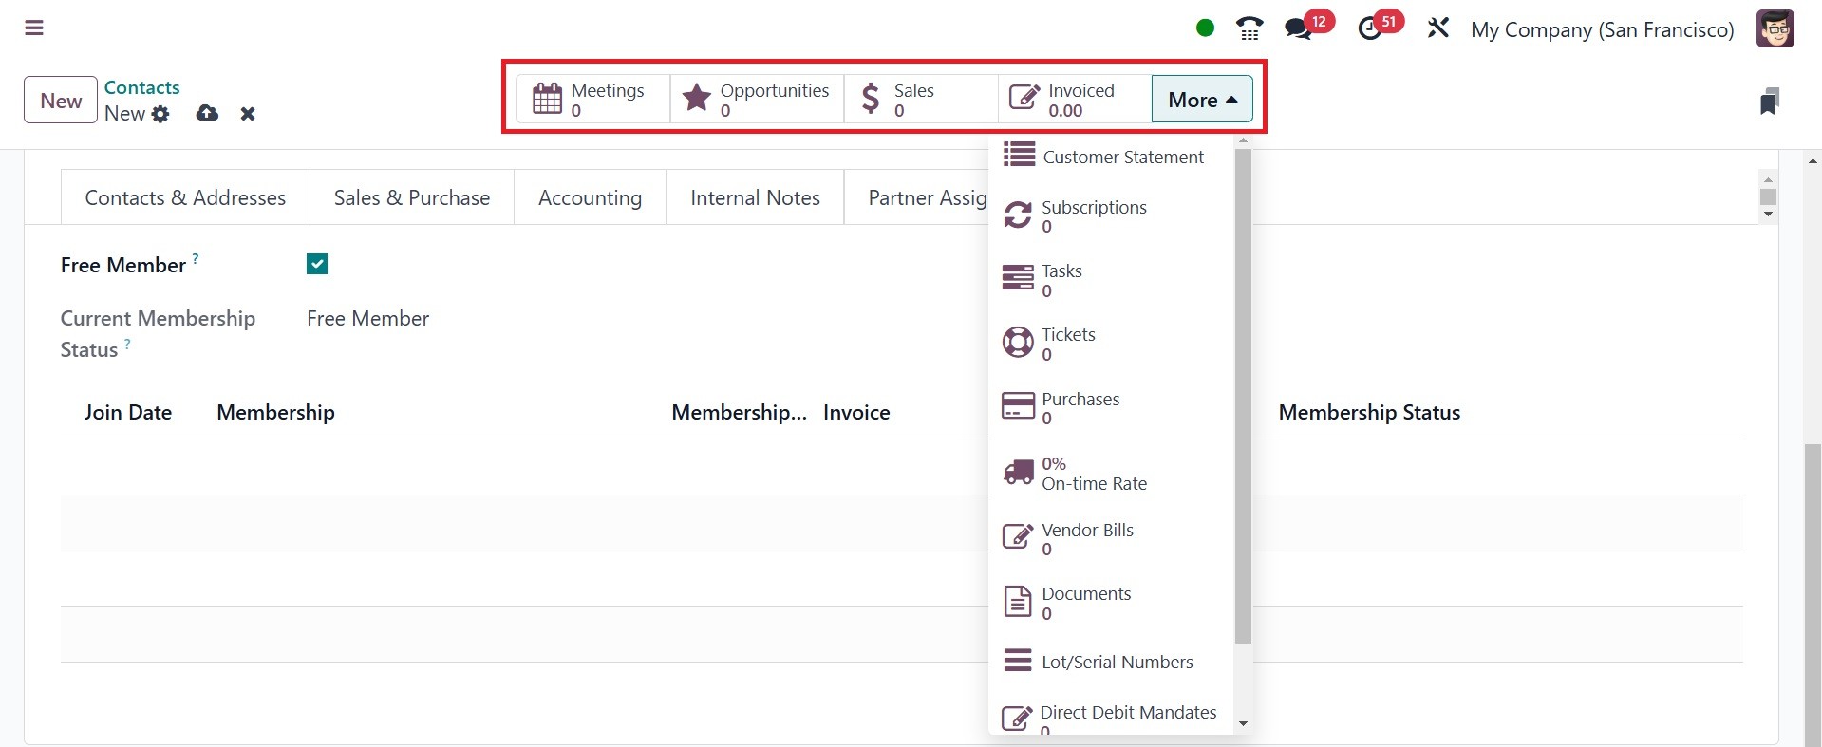Viewport: 1822px width, 747px height.
Task: Go to the Contacts breadcrumb link
Action: (x=141, y=87)
